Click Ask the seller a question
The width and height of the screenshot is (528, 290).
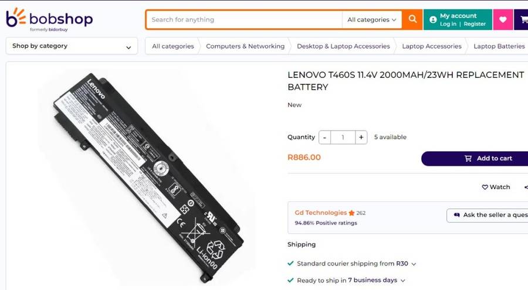(x=488, y=215)
